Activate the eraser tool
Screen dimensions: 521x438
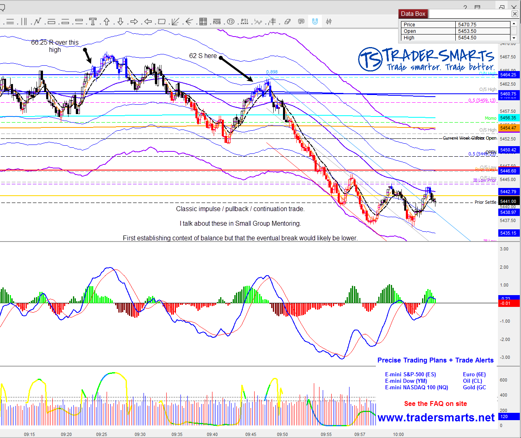(287, 22)
